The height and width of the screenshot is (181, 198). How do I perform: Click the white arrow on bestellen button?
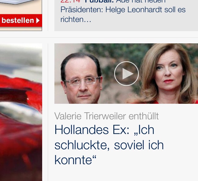38,20
